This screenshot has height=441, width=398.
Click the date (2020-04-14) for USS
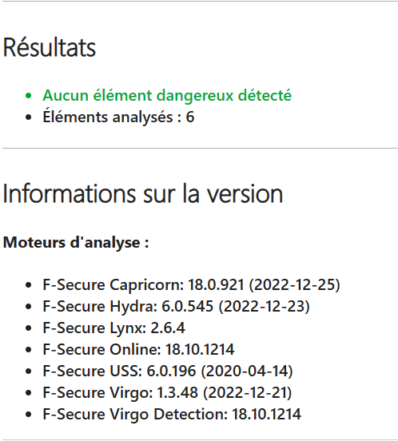(x=247, y=371)
